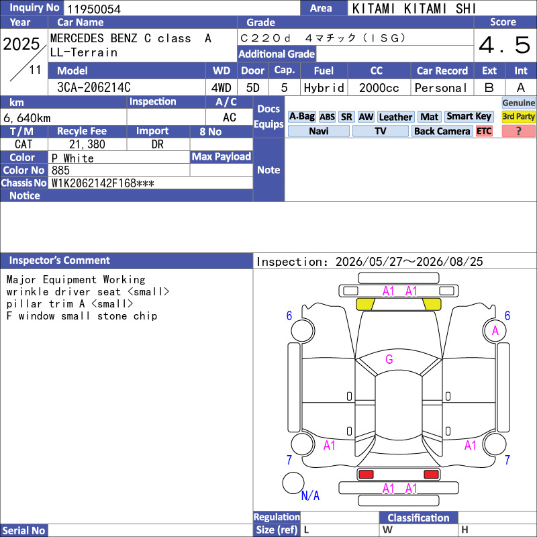The image size is (537, 537).
Task: Click the G mark on windshield diagram
Action: click(x=389, y=359)
